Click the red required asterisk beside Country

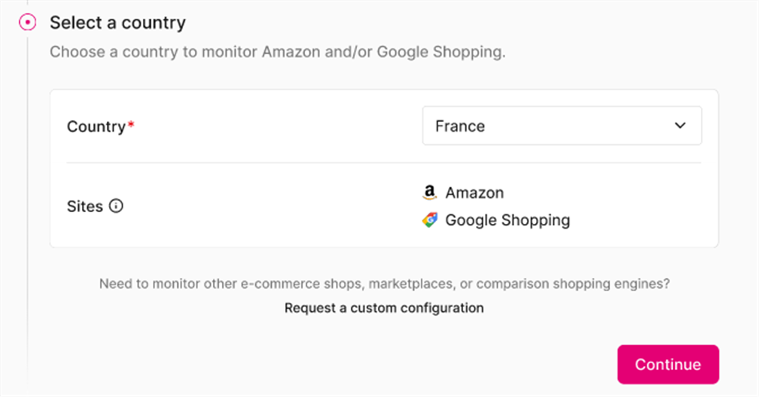point(131,126)
